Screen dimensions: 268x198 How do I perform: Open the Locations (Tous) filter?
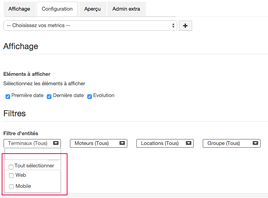tap(165, 143)
